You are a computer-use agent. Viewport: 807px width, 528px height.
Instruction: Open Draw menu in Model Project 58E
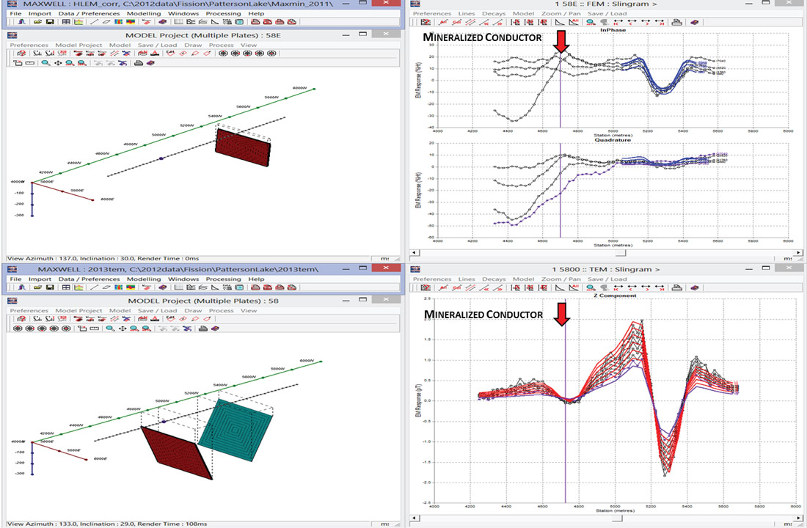[x=193, y=45]
